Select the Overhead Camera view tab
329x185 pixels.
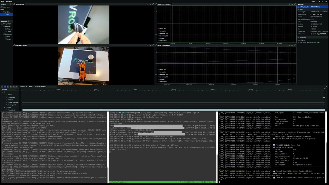click(20, 45)
